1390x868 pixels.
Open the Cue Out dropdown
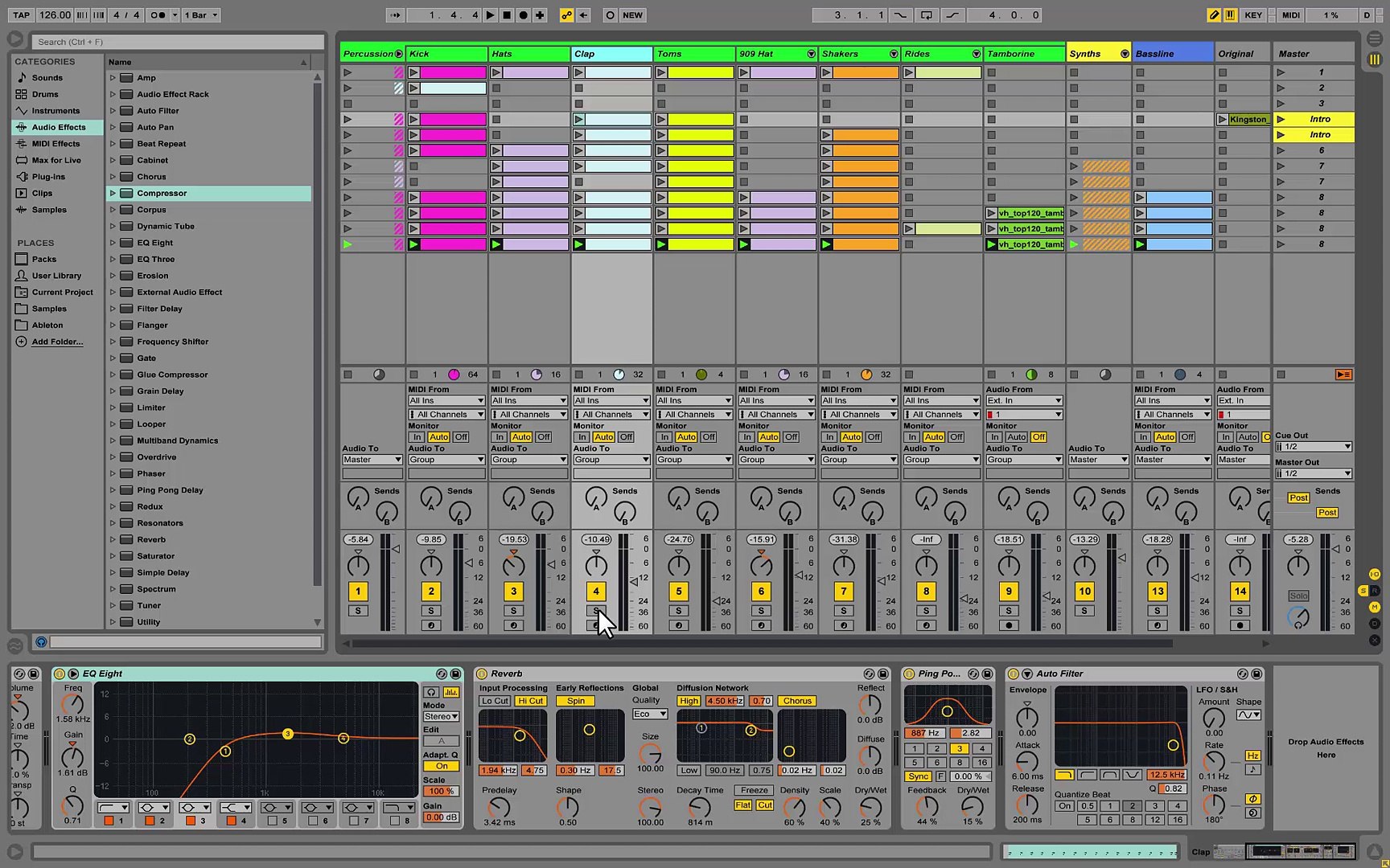click(x=1314, y=447)
